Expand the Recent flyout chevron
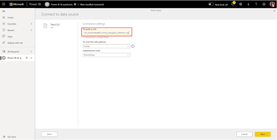Viewport: 277px width, 140px height. [x=31, y=30]
